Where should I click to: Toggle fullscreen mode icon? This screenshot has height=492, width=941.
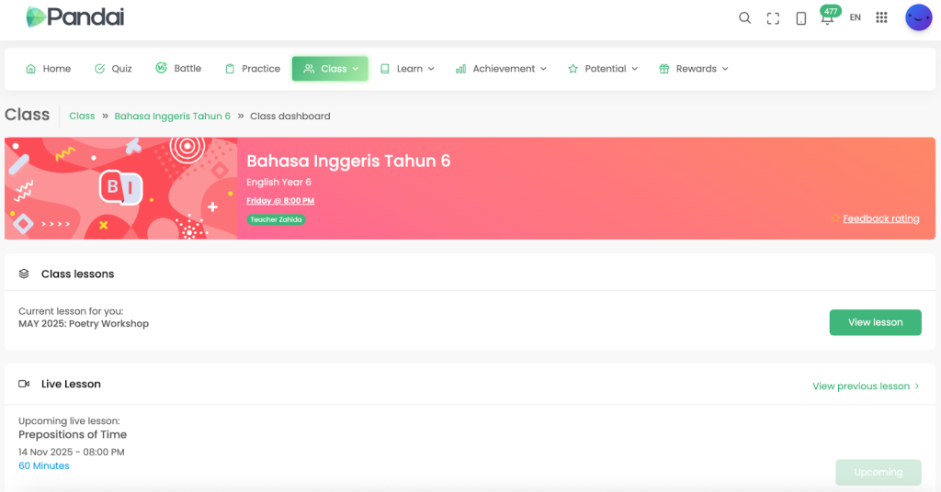tap(773, 18)
